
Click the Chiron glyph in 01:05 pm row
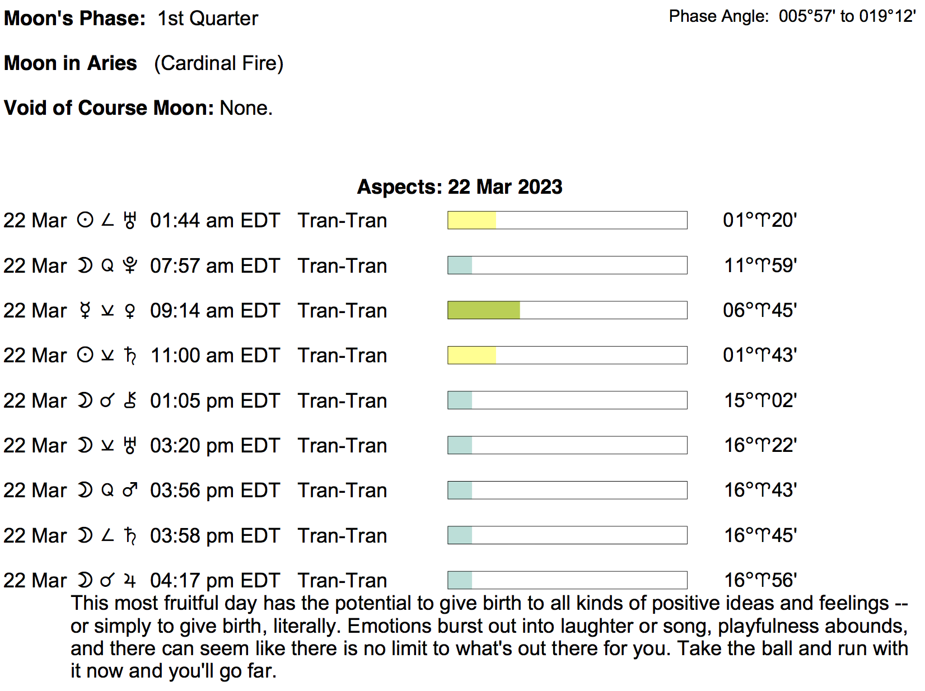point(130,400)
